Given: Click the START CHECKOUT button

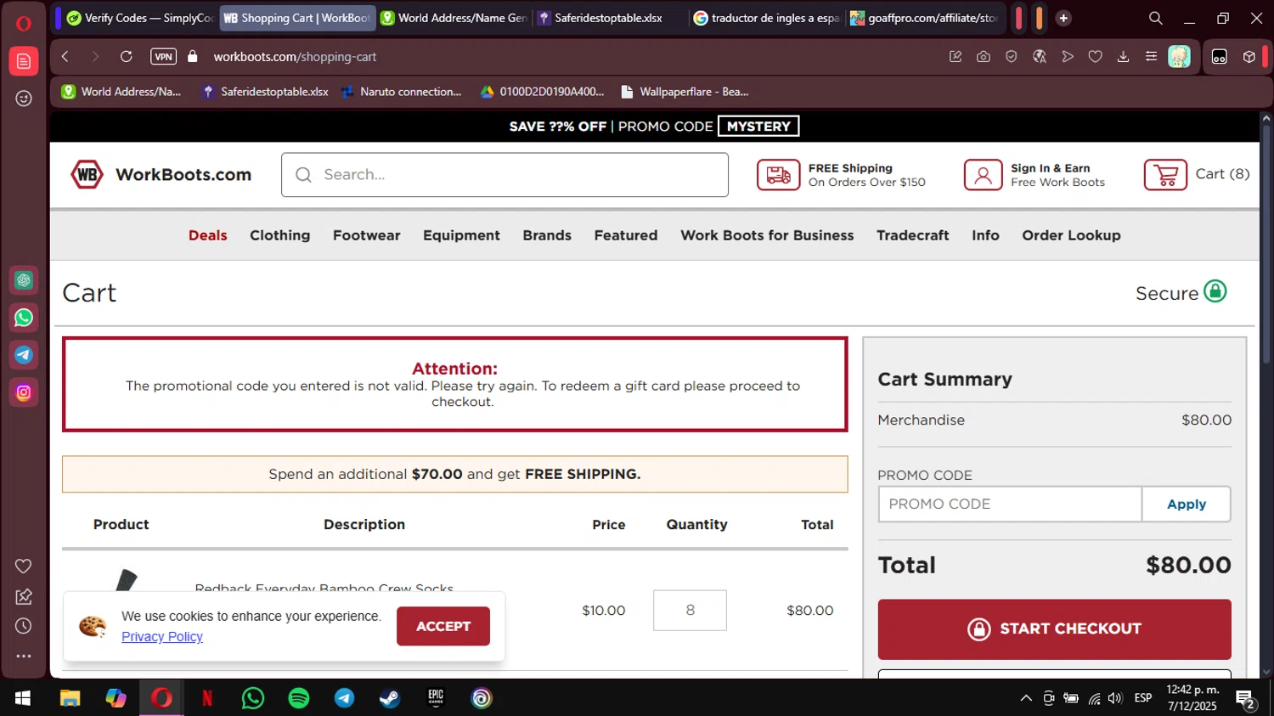Looking at the screenshot, I should (1054, 629).
